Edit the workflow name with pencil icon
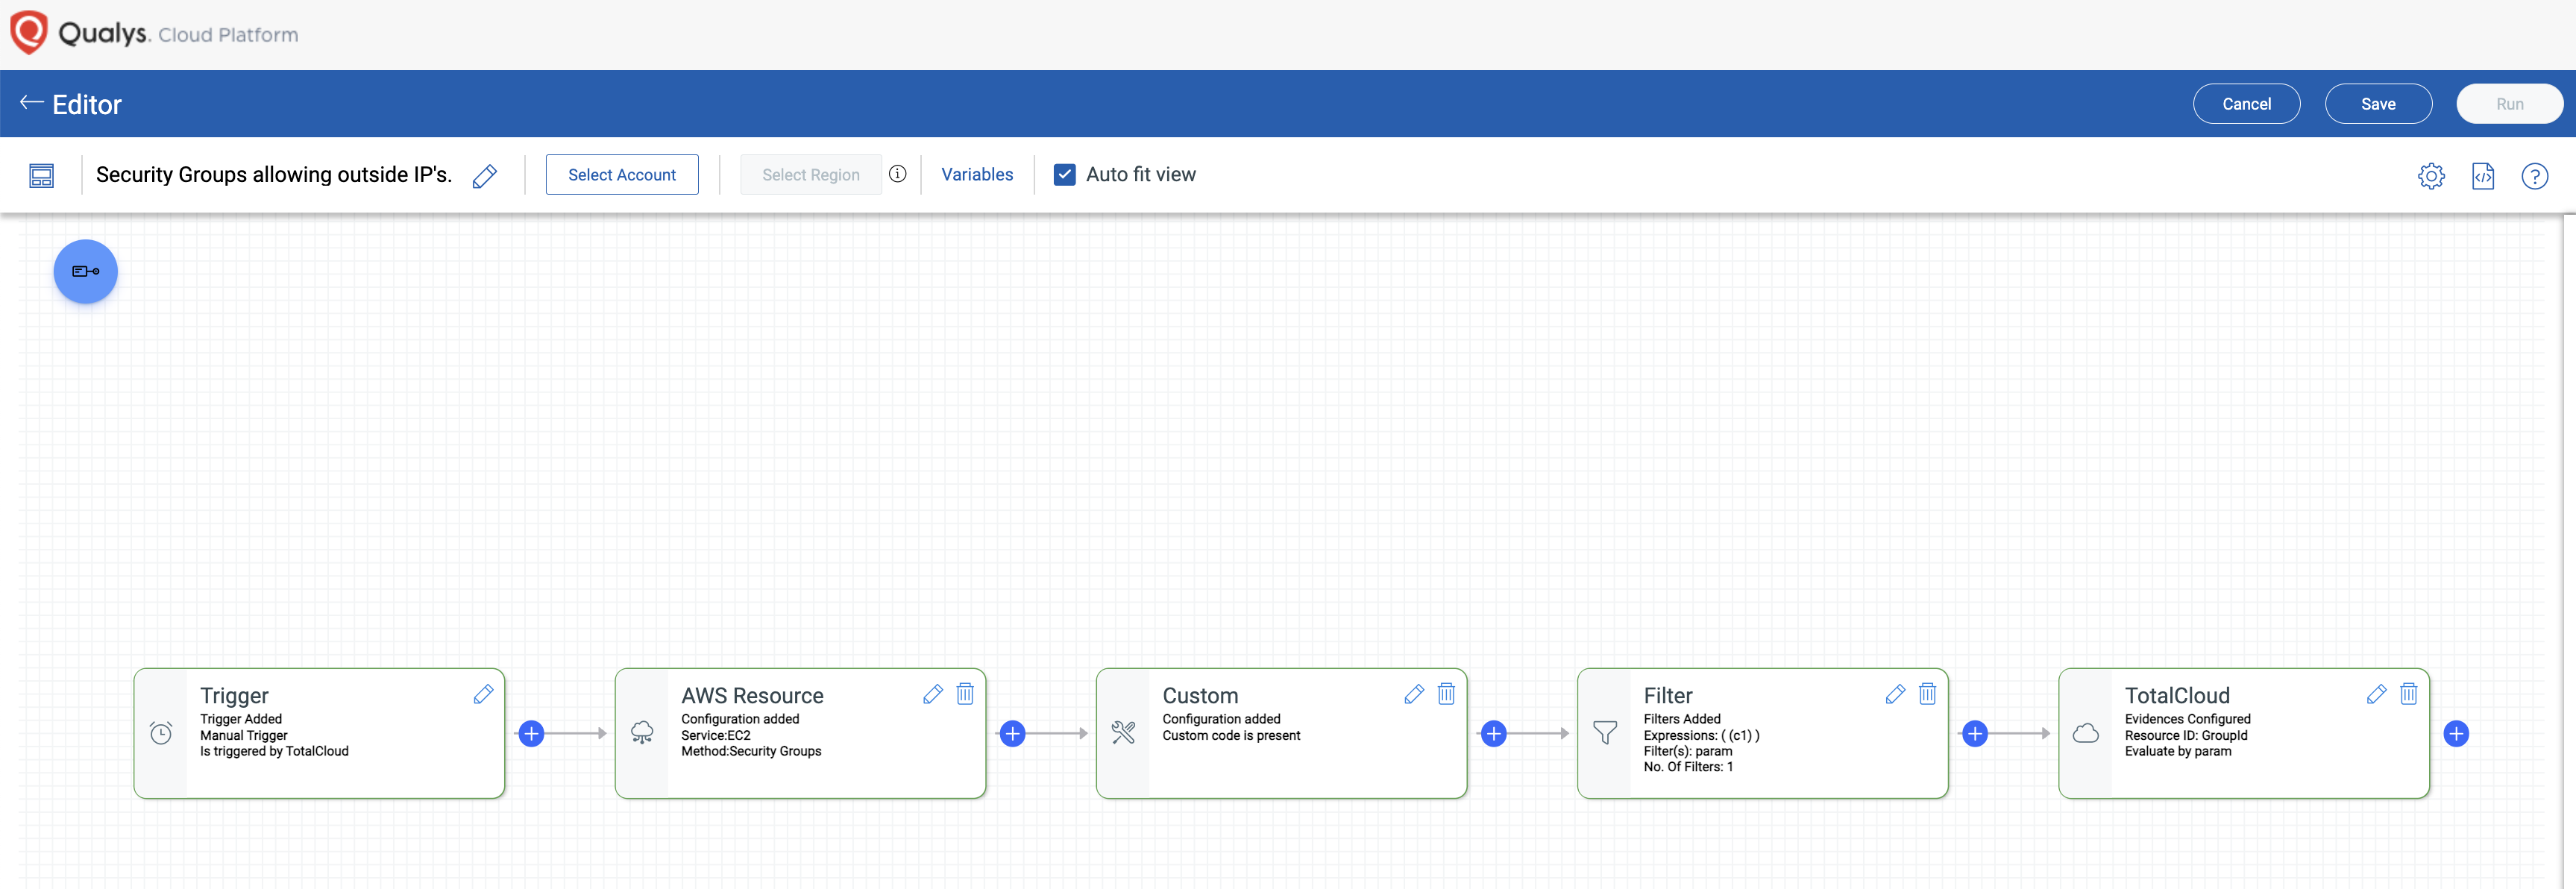The height and width of the screenshot is (889, 2576). click(x=485, y=176)
